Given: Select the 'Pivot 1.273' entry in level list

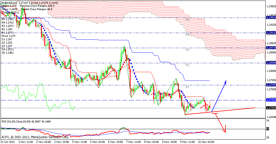Looking at the screenshot, I should (8, 36).
